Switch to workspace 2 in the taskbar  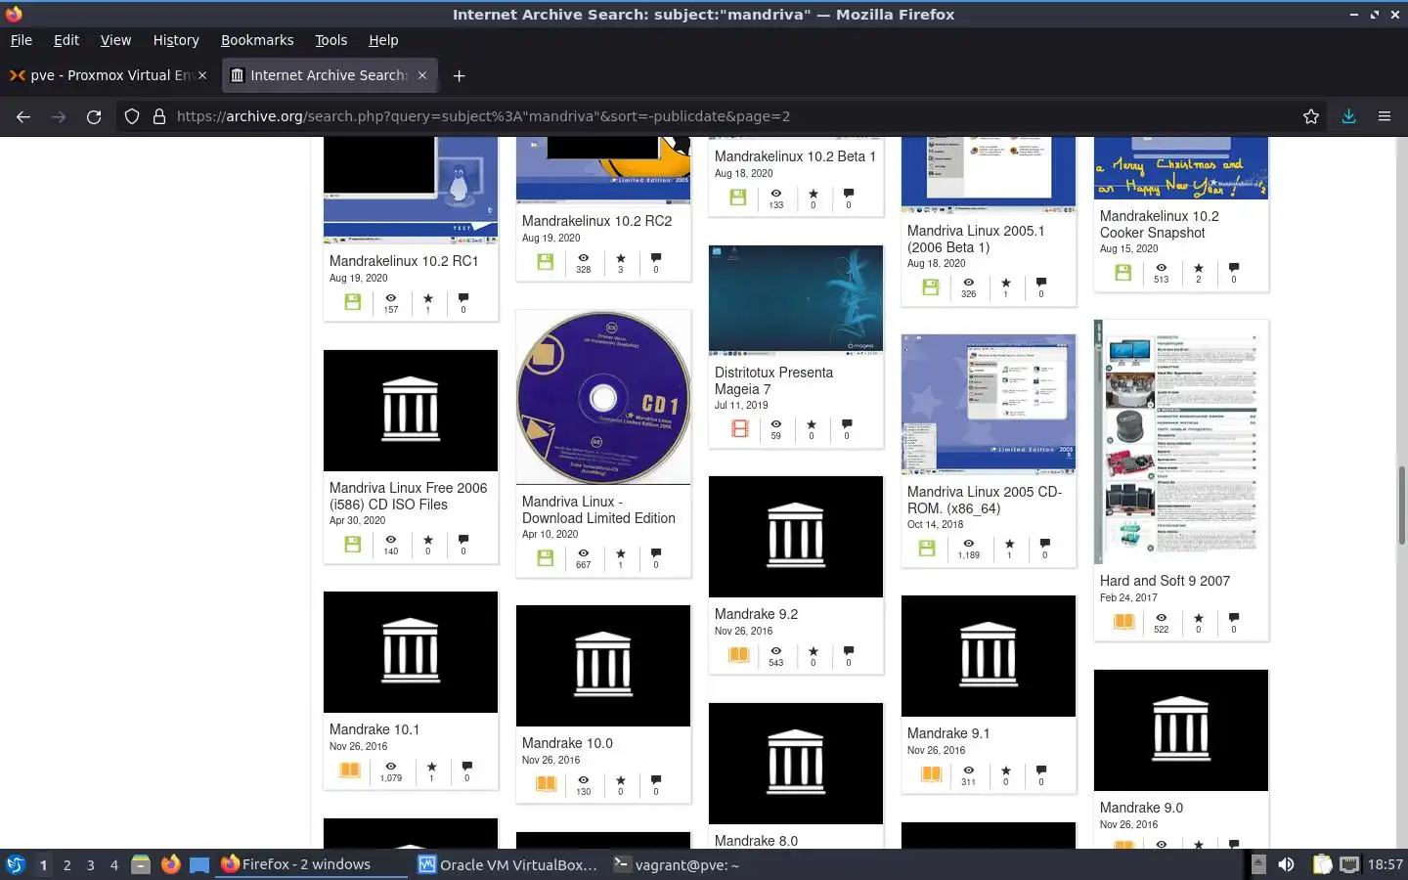[x=66, y=864]
